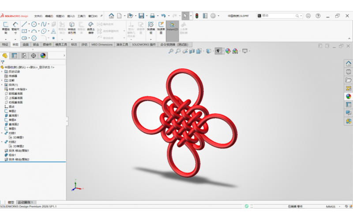Click the Save disk icon
The image size is (353, 220).
tap(141, 16)
